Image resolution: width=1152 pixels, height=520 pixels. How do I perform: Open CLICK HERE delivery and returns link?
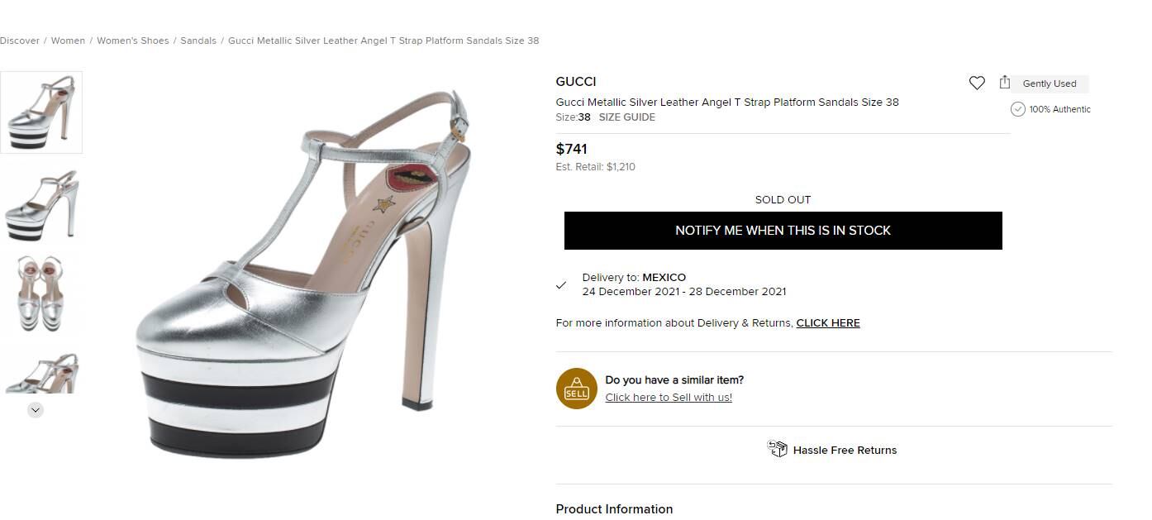pyautogui.click(x=828, y=323)
